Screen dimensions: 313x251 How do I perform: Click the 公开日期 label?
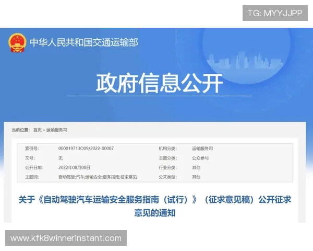tap(34, 167)
